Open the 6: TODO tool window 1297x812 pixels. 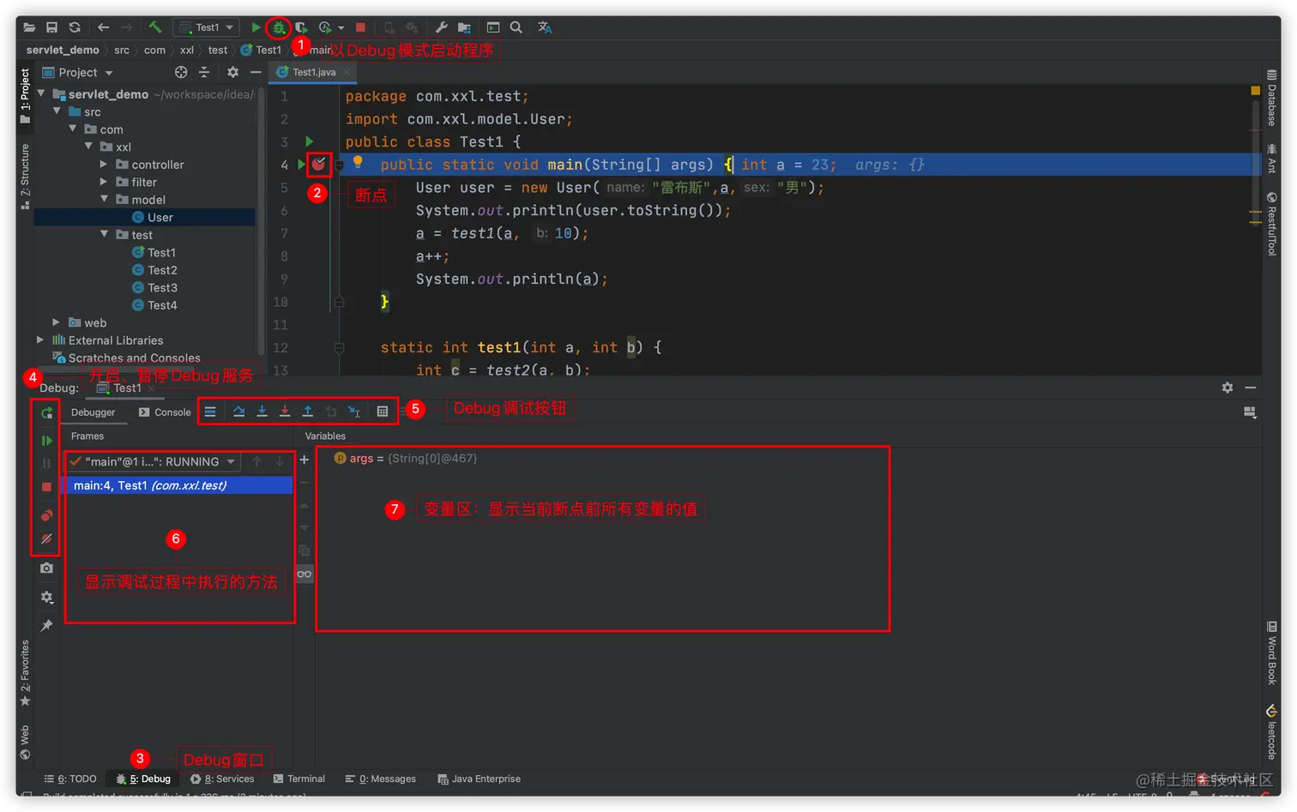(70, 779)
